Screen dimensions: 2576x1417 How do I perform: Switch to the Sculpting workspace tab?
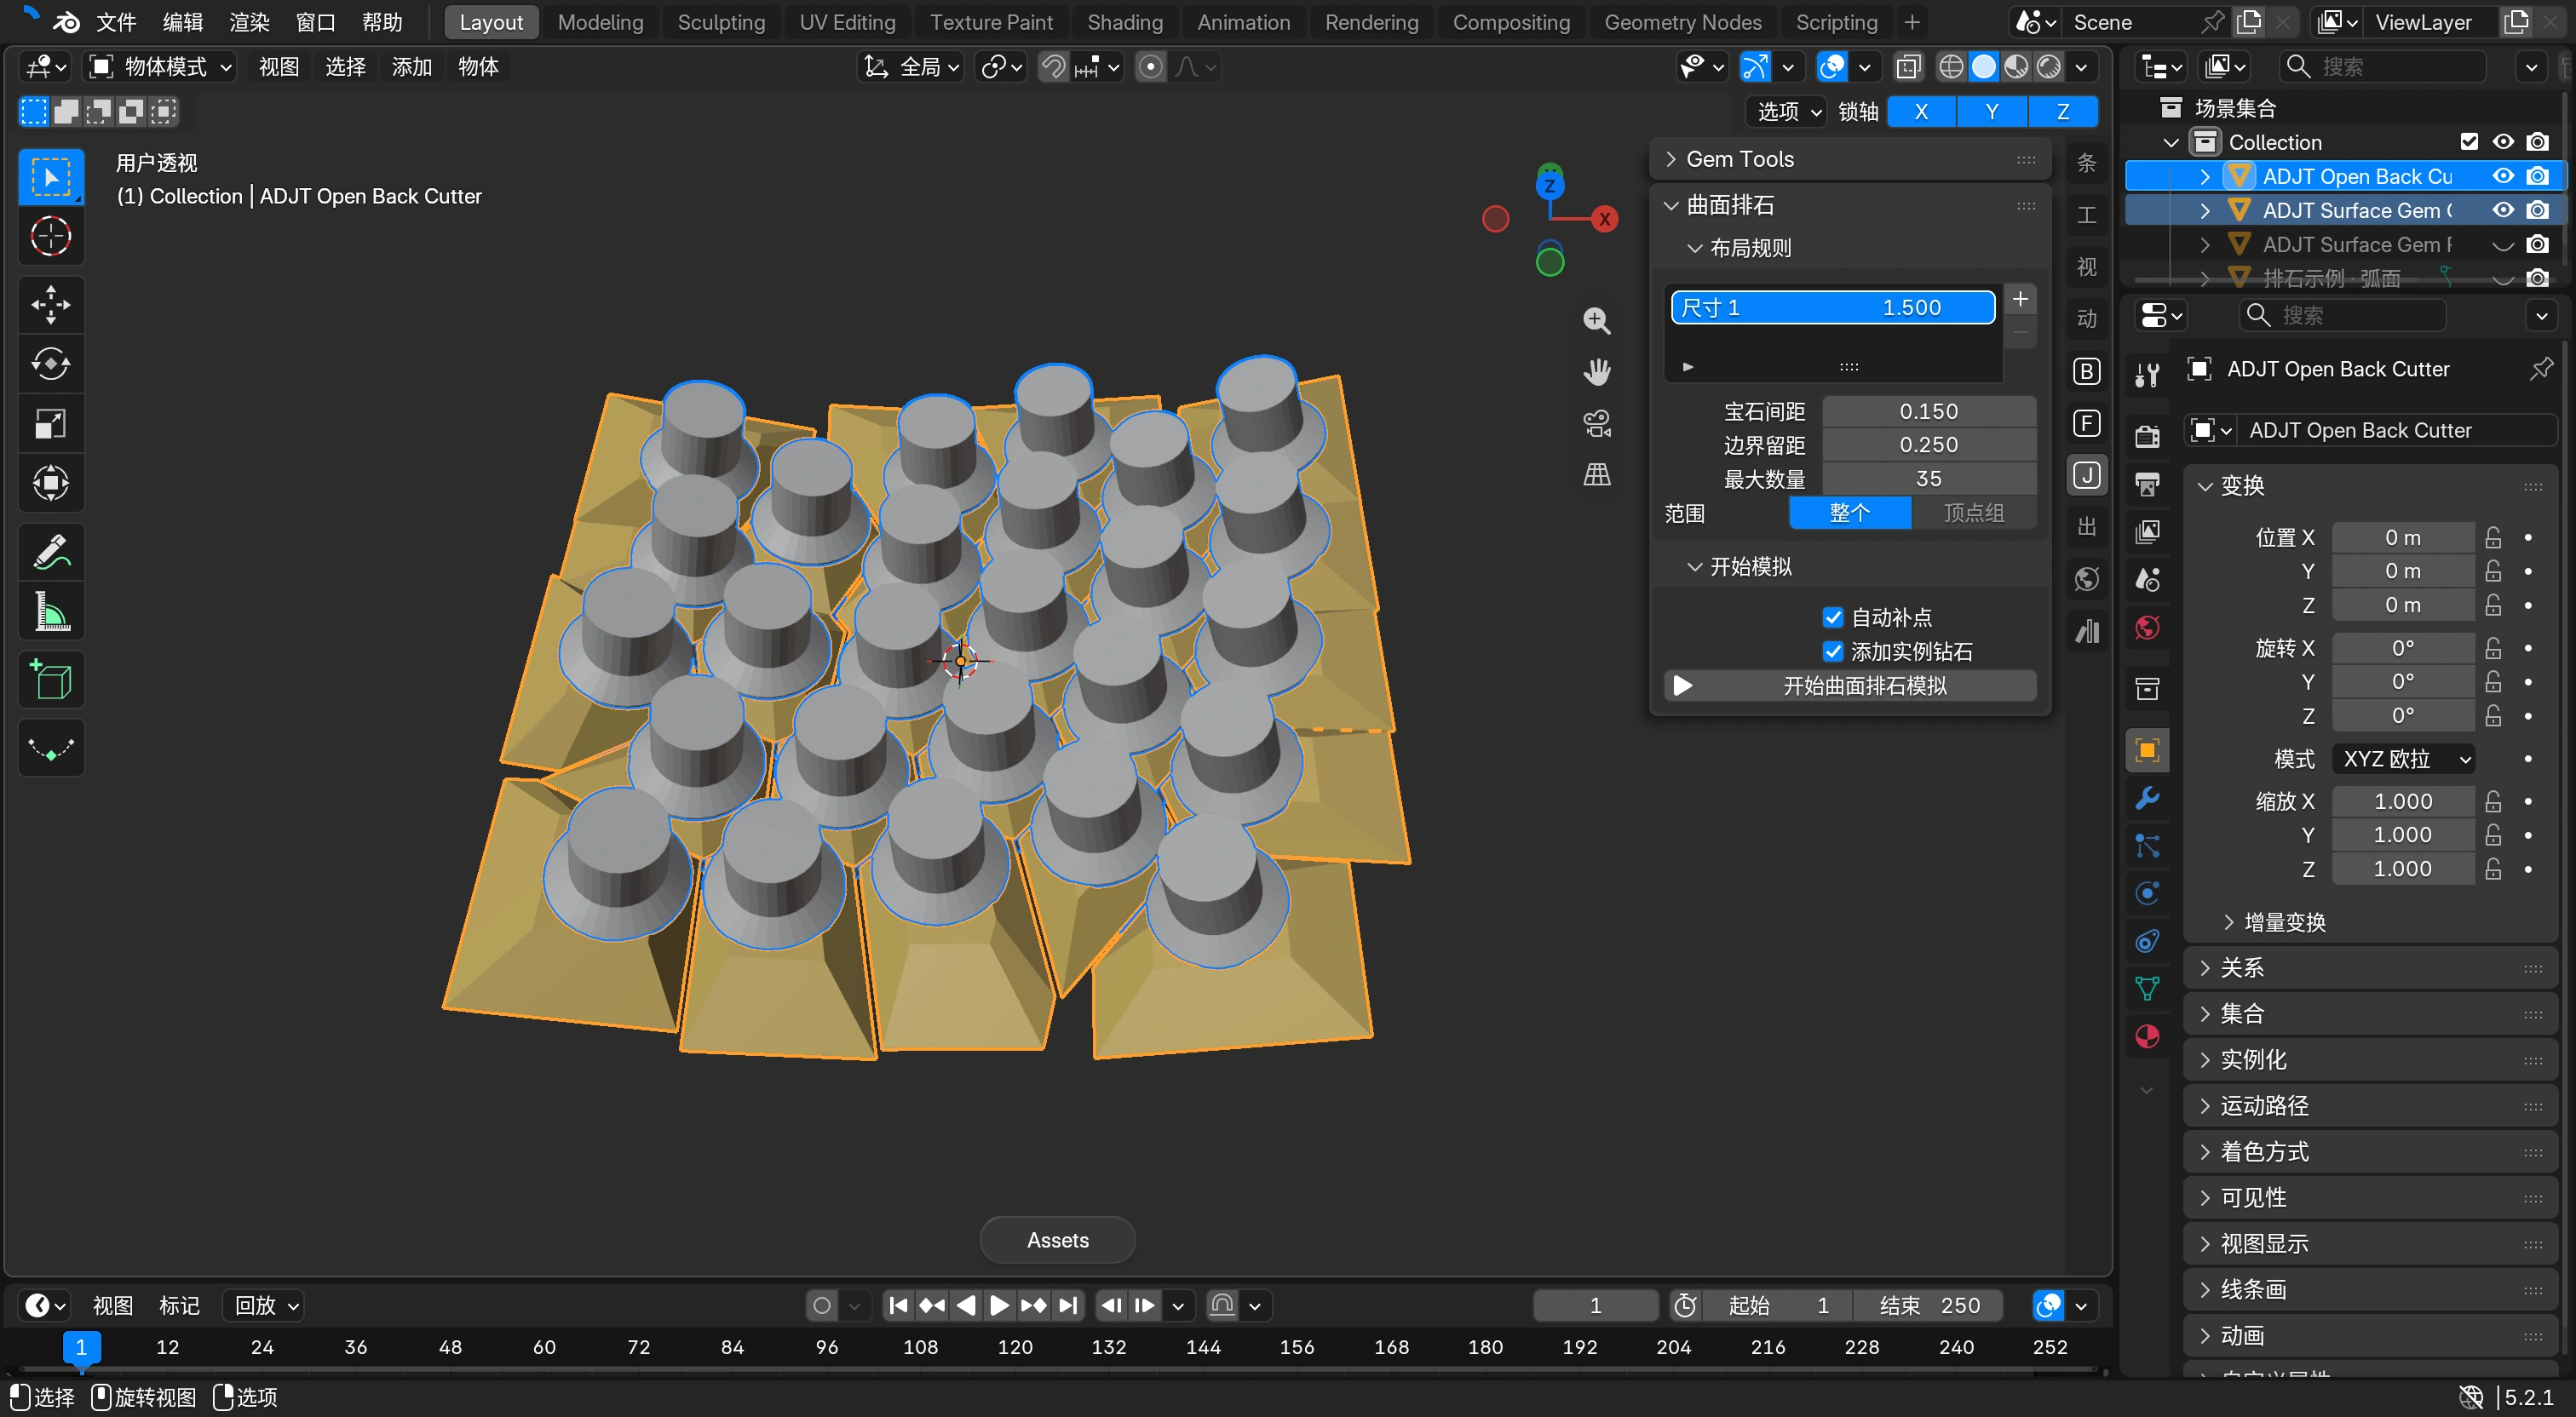click(x=720, y=22)
